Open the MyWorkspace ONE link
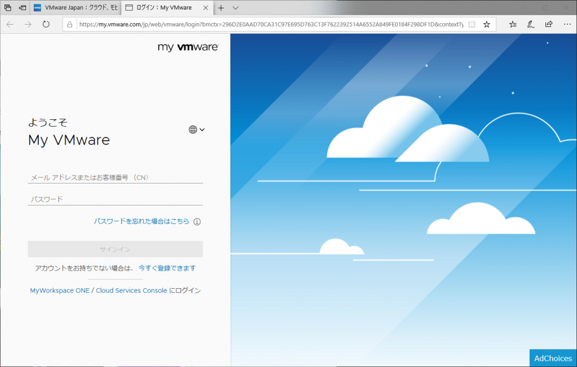 click(x=60, y=290)
